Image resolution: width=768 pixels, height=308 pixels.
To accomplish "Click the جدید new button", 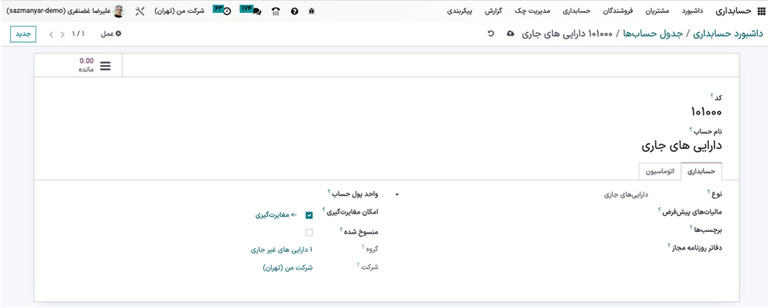I will coord(22,34).
